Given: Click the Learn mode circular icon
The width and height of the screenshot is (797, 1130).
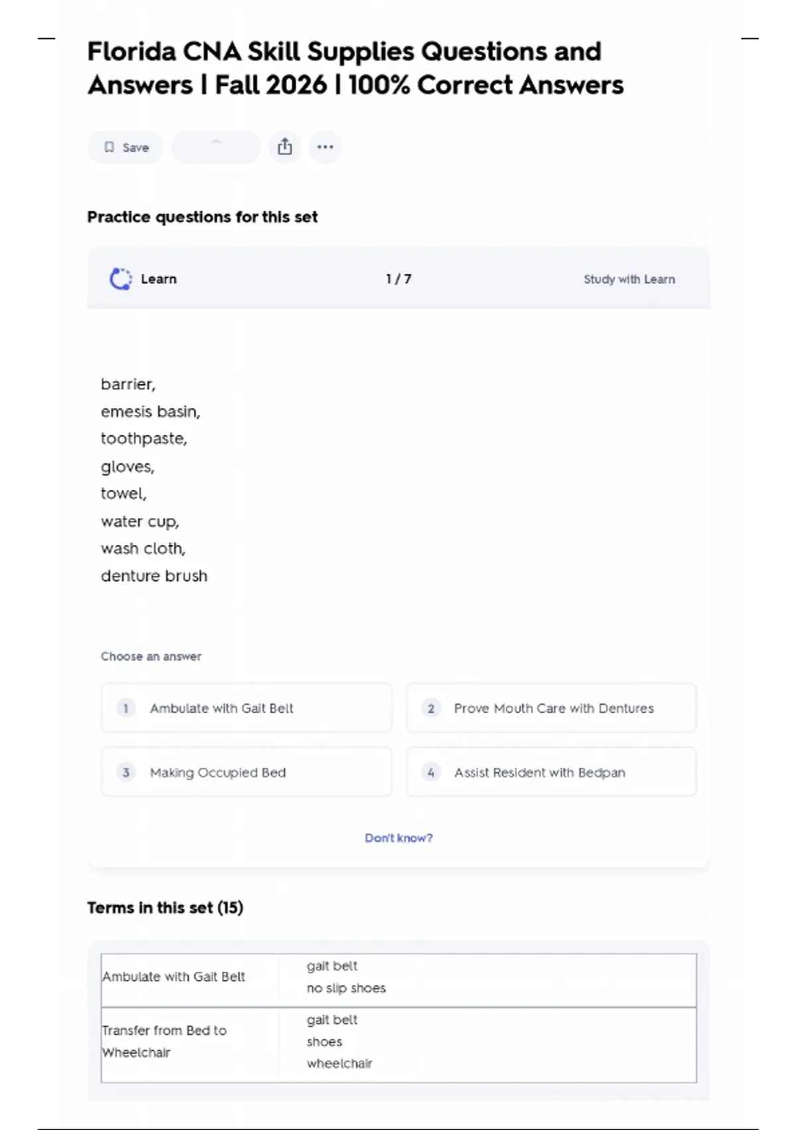Looking at the screenshot, I should coord(121,279).
